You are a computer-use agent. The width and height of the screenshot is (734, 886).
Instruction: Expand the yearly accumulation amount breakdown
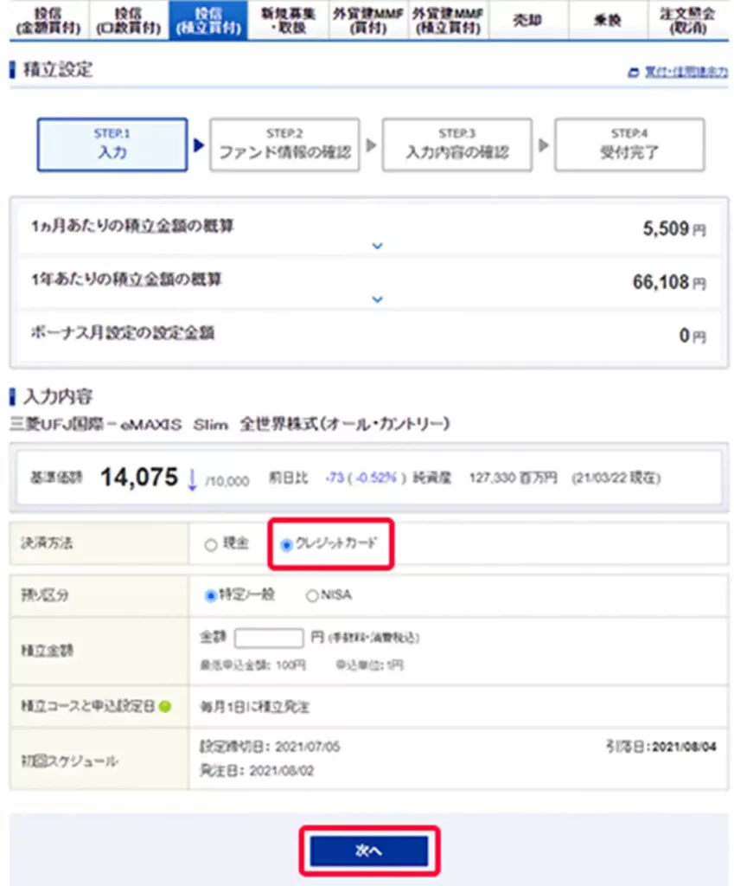click(x=377, y=299)
